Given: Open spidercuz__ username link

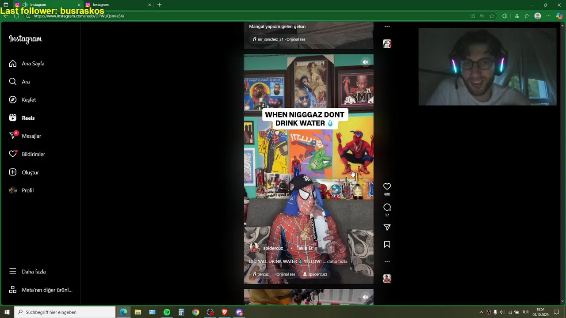Looking at the screenshot, I should tap(275, 248).
